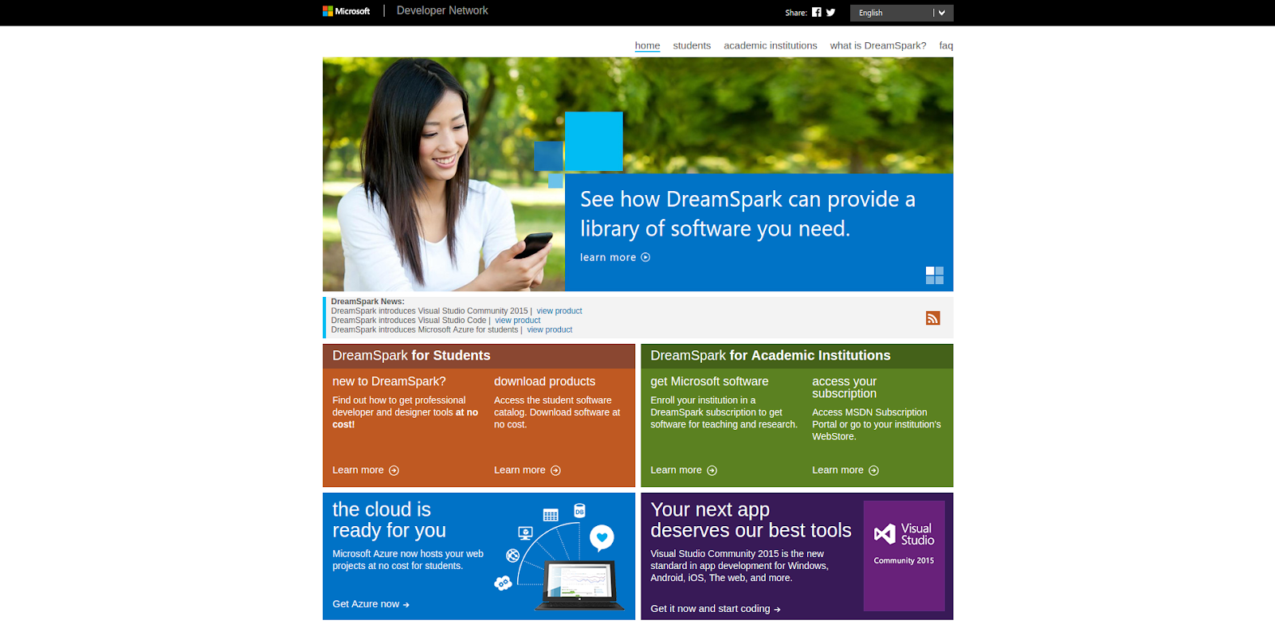Click 'Get Azure now' link
The height and width of the screenshot is (628, 1275).
point(371,604)
